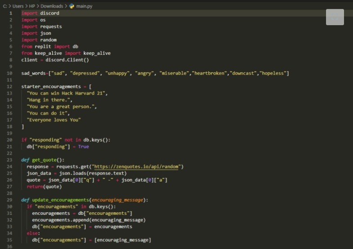Click [encouraging_message] list on line 35
This screenshot has width=353, height=249.
pyautogui.click(x=122, y=240)
